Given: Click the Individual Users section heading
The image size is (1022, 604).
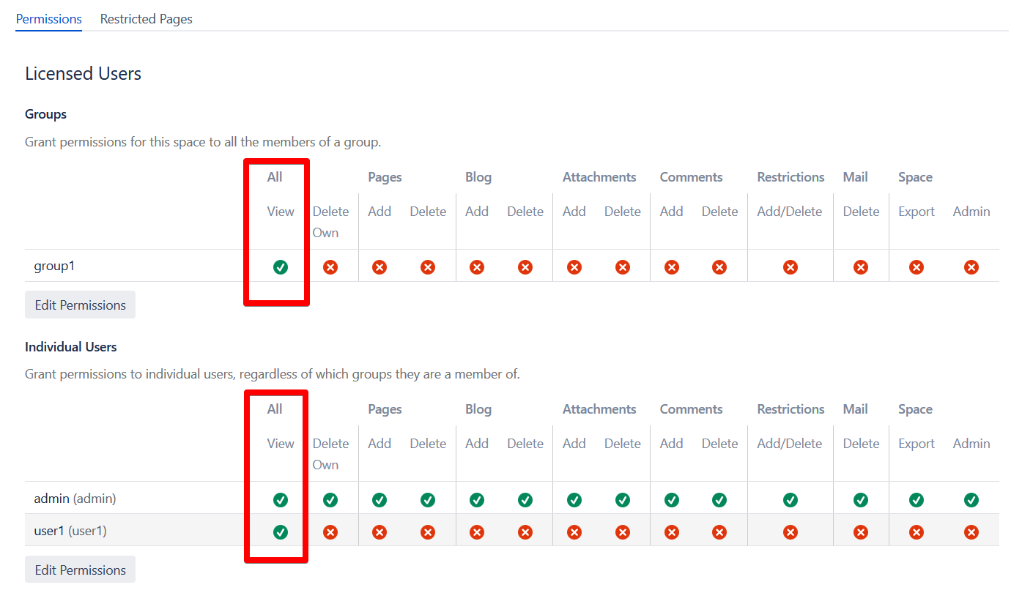Looking at the screenshot, I should pos(71,347).
